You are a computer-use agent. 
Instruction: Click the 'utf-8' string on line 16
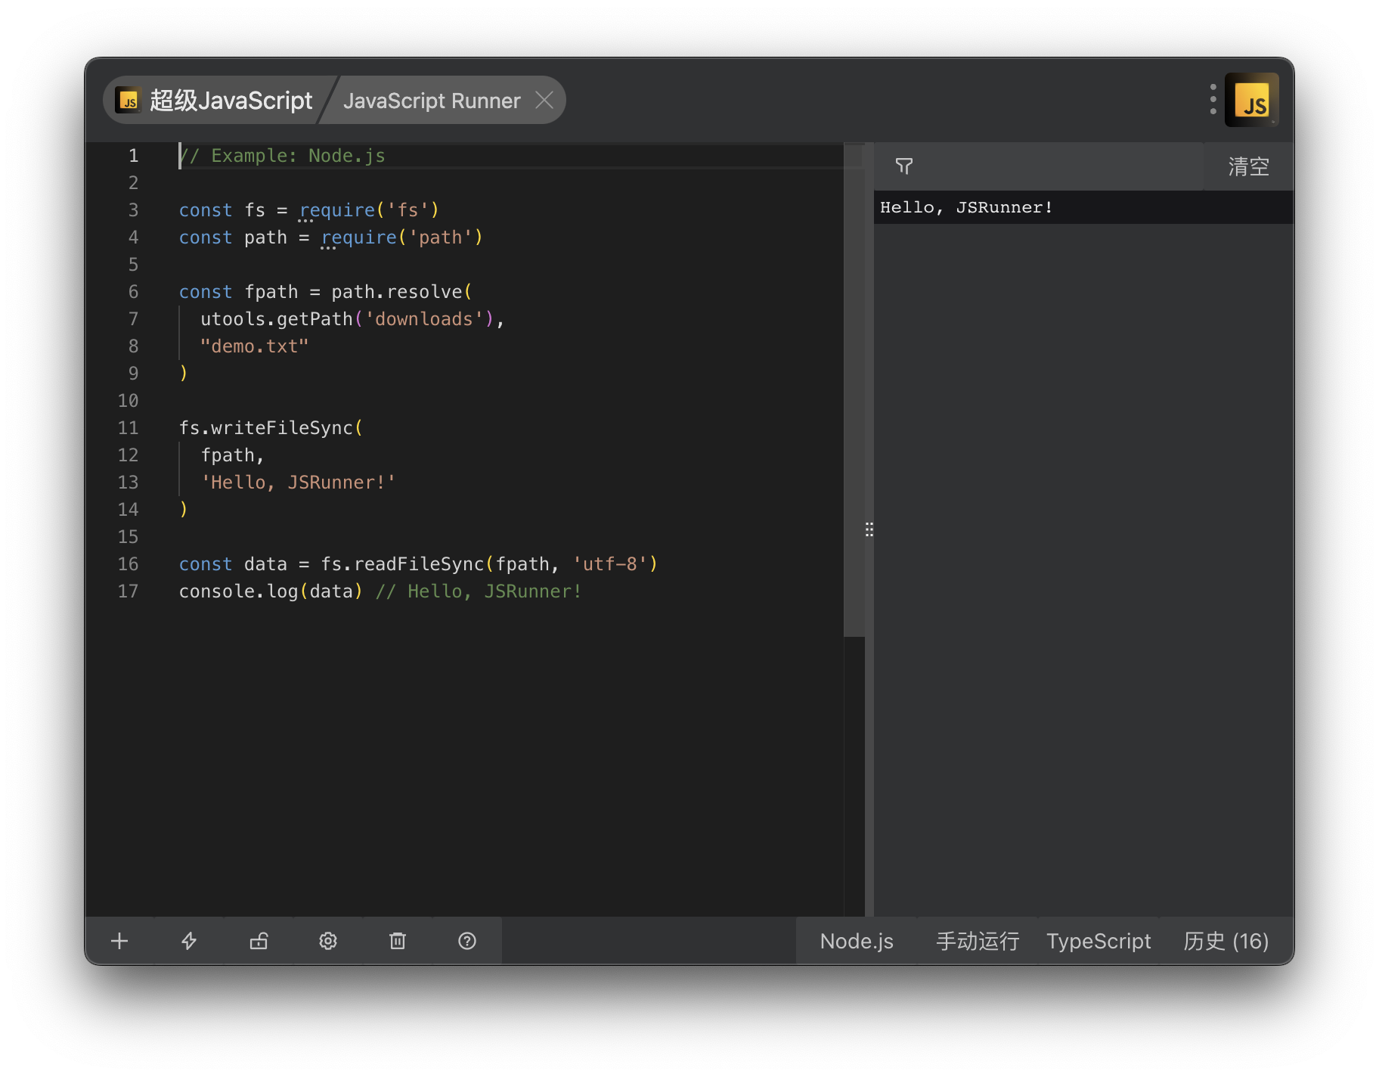(x=609, y=564)
